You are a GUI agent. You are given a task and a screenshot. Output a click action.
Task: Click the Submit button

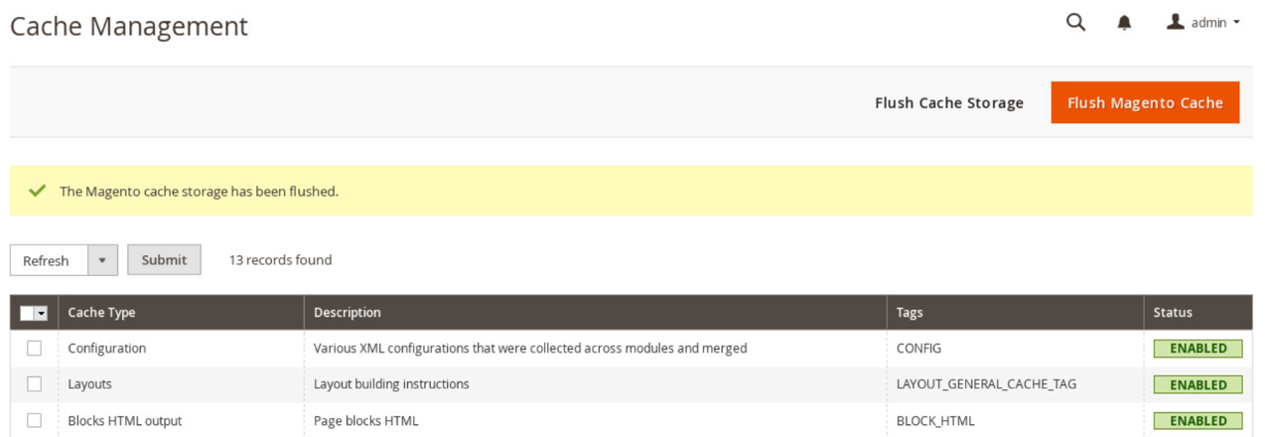(164, 260)
